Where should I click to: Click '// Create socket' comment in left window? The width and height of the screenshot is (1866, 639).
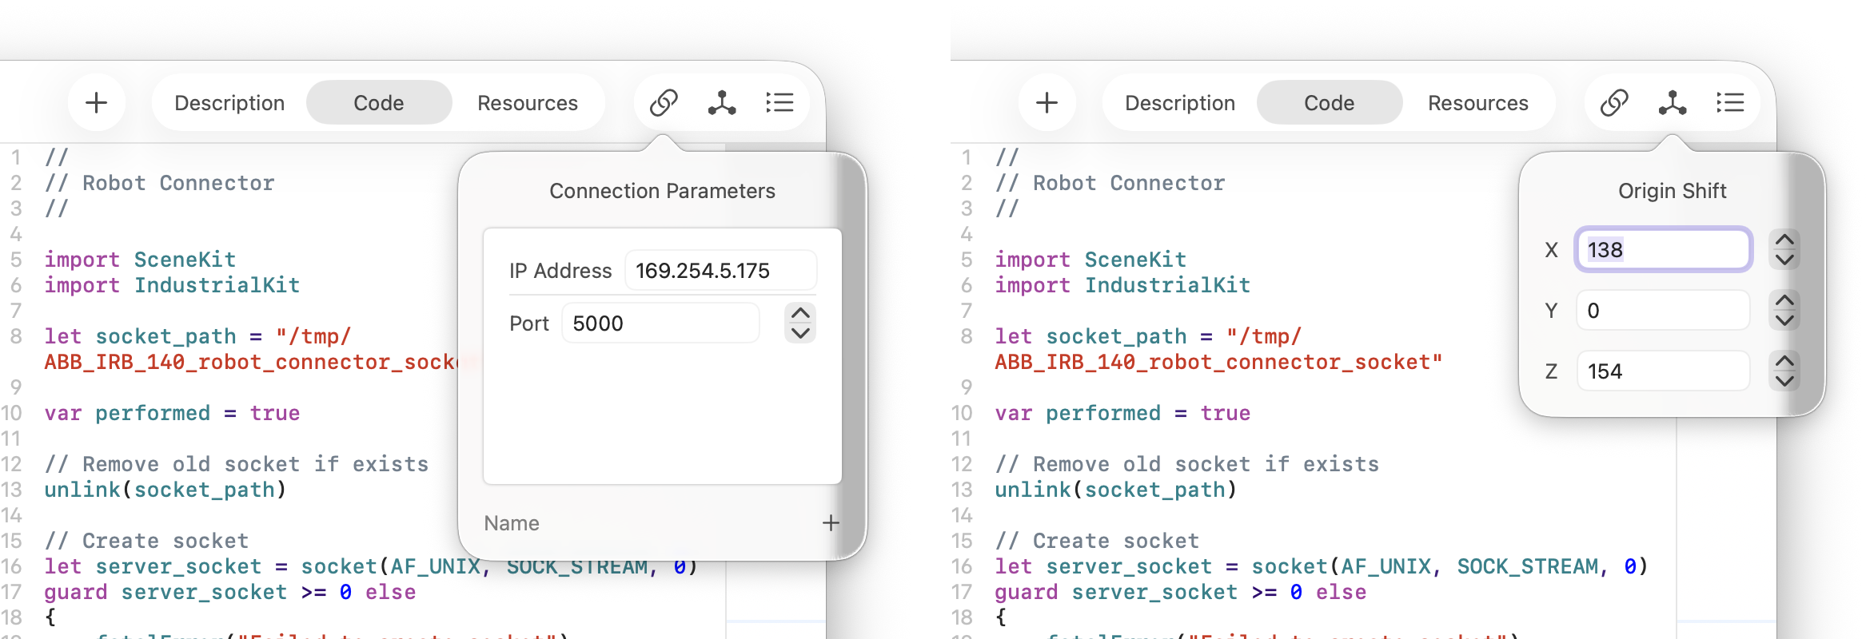pos(146,541)
